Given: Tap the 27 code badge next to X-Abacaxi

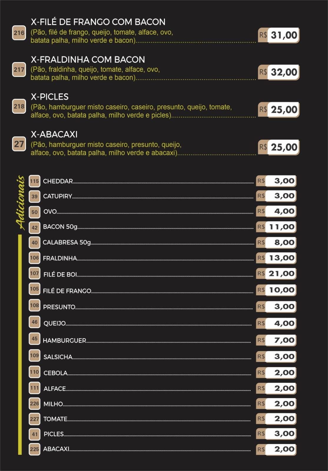Looking at the screenshot, I should [19, 144].
